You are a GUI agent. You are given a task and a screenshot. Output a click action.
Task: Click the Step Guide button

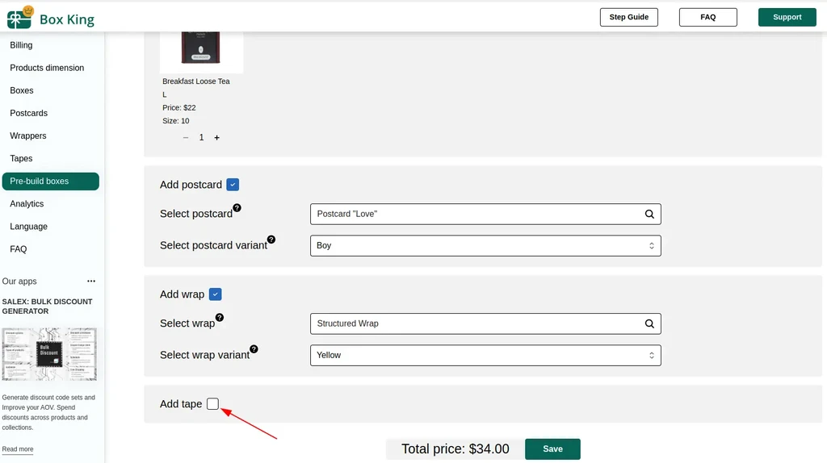628,18
